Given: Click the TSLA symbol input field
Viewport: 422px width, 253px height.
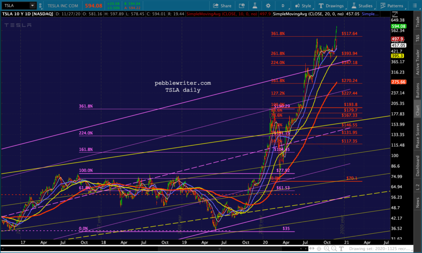Looking at the screenshot, I should pyautogui.click(x=15, y=5).
